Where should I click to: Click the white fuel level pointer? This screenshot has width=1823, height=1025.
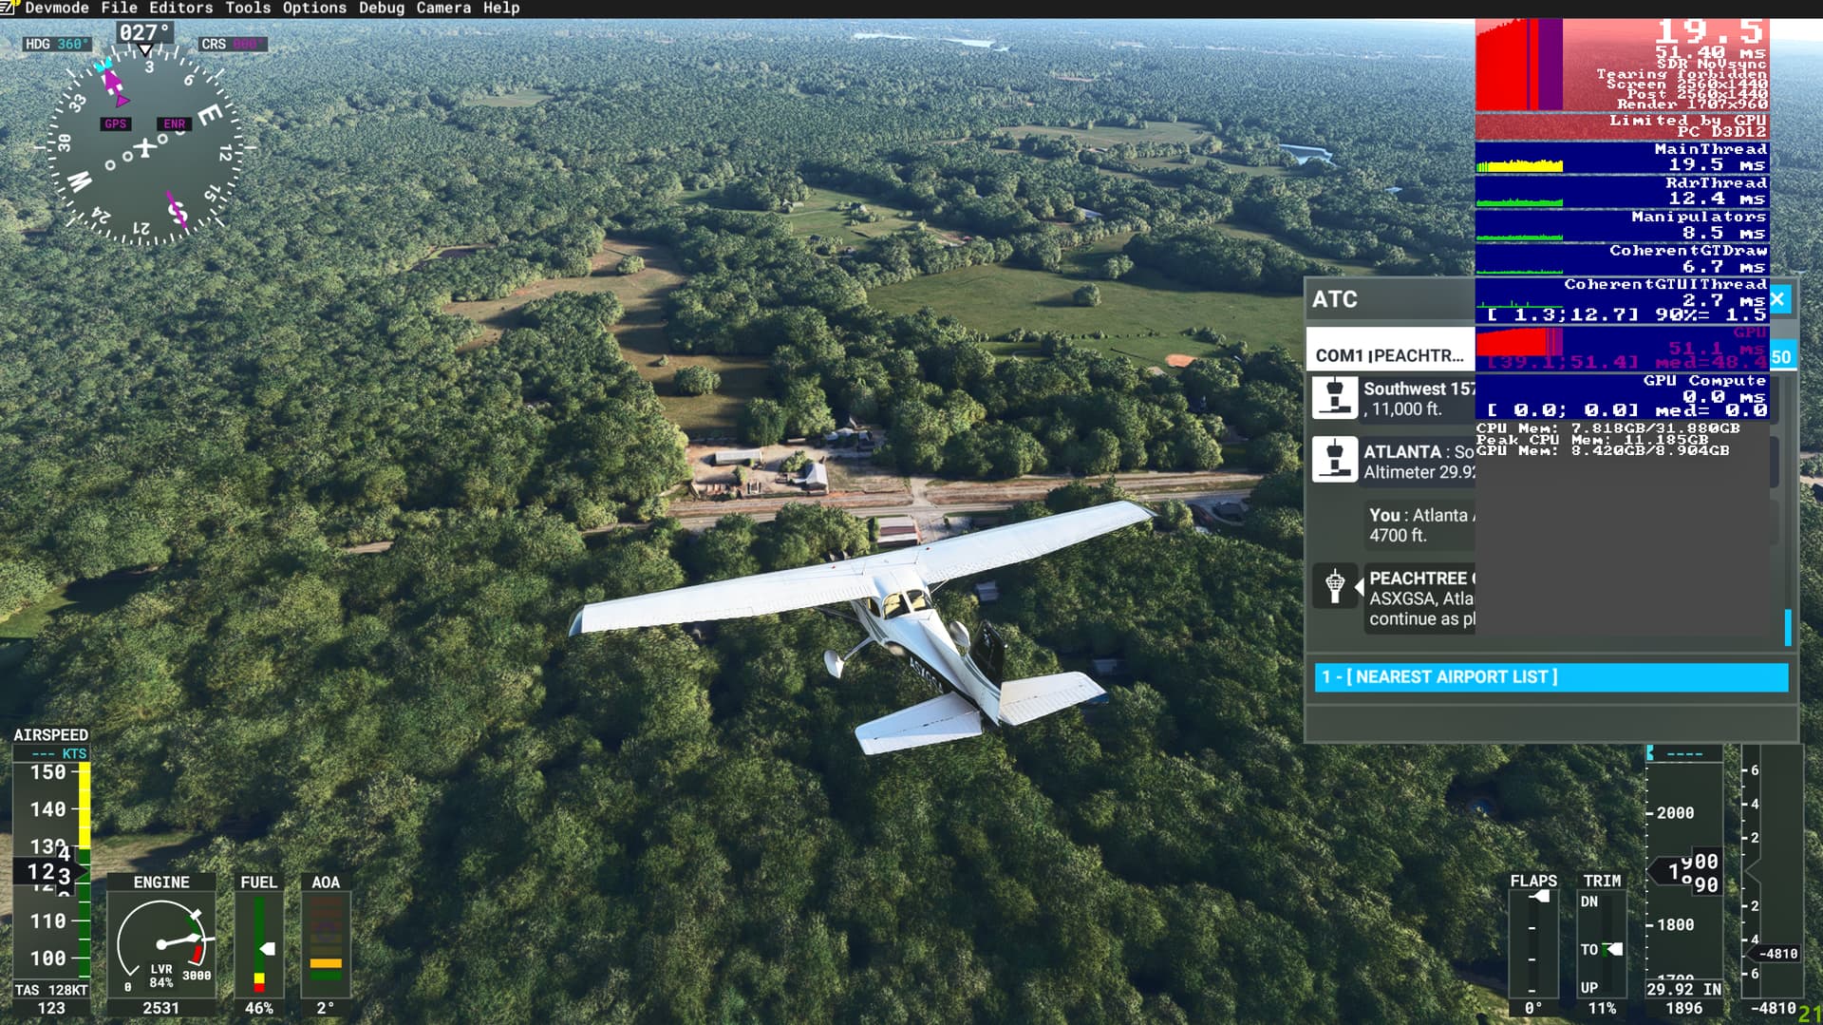click(x=269, y=949)
